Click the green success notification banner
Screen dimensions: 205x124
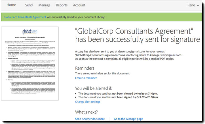pyautogui.click(x=102, y=17)
